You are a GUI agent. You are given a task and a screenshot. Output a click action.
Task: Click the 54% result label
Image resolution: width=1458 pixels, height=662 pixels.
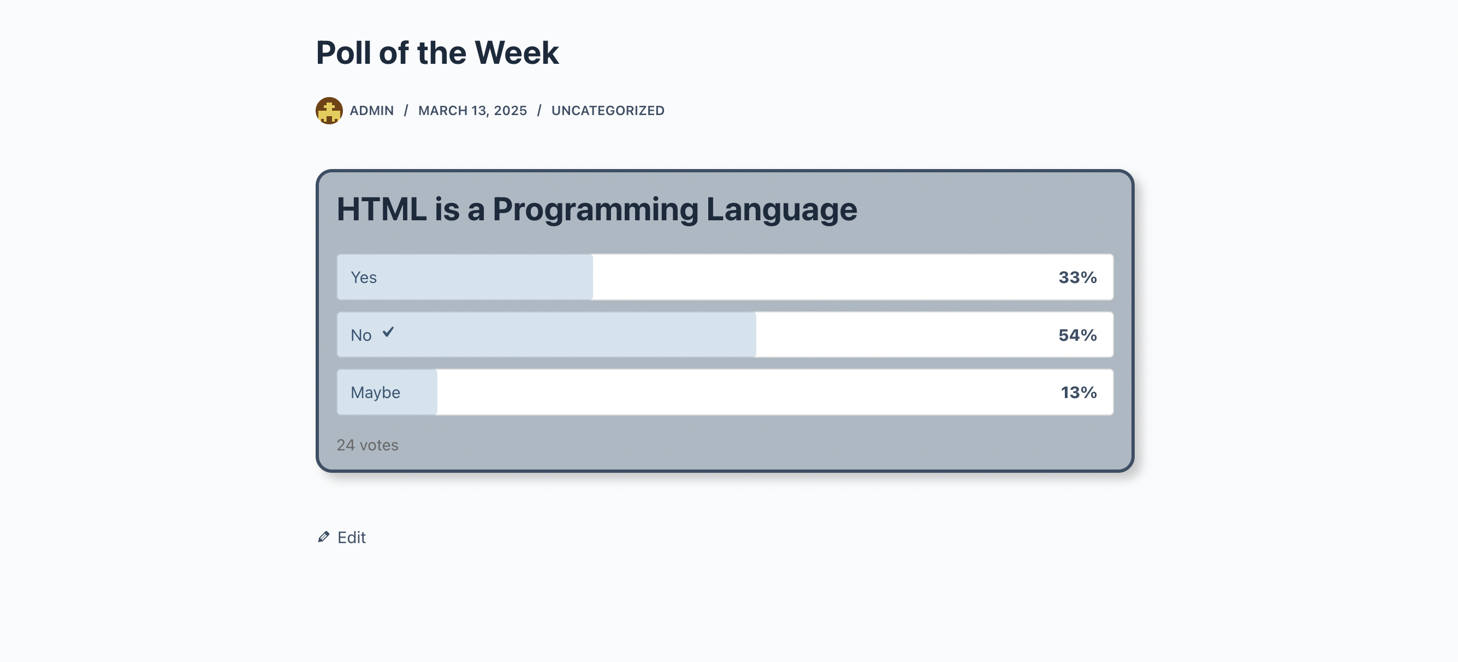point(1077,335)
